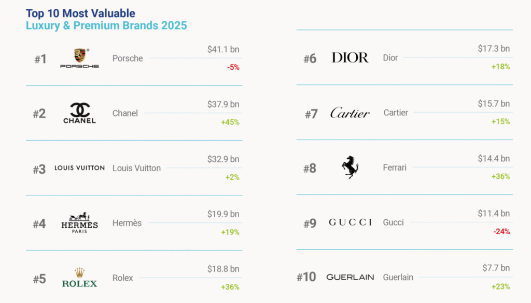Select the Louis Vuitton wordmark logo

click(79, 168)
